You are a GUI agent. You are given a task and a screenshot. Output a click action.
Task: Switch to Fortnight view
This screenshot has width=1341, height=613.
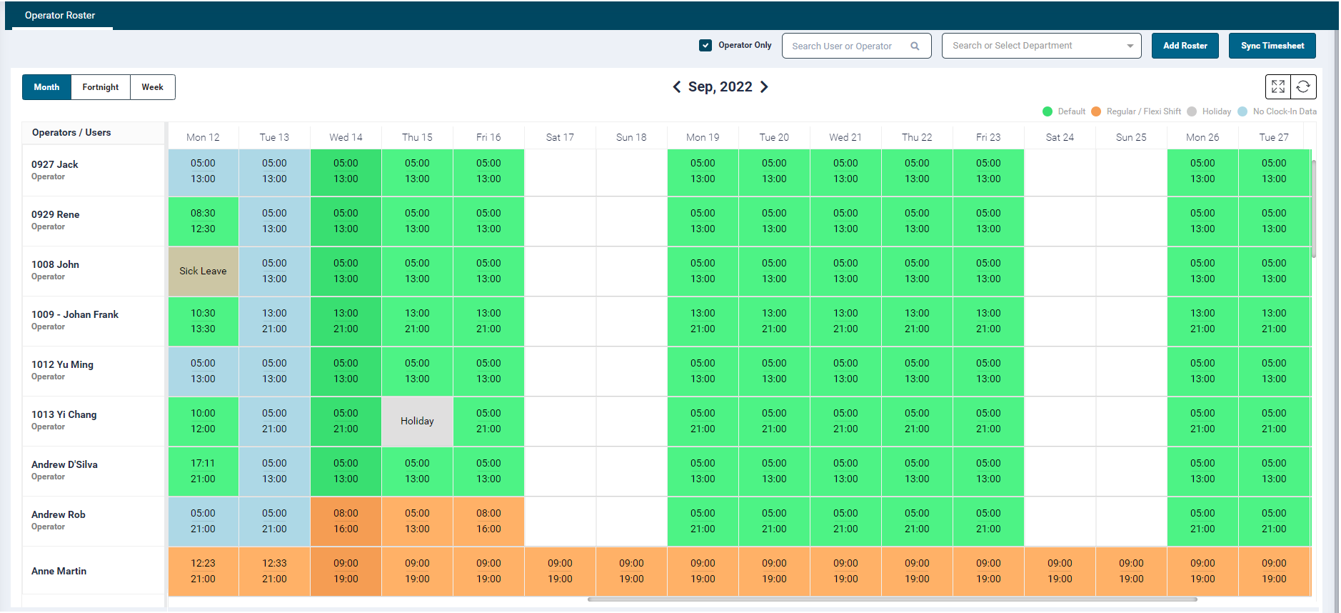100,87
